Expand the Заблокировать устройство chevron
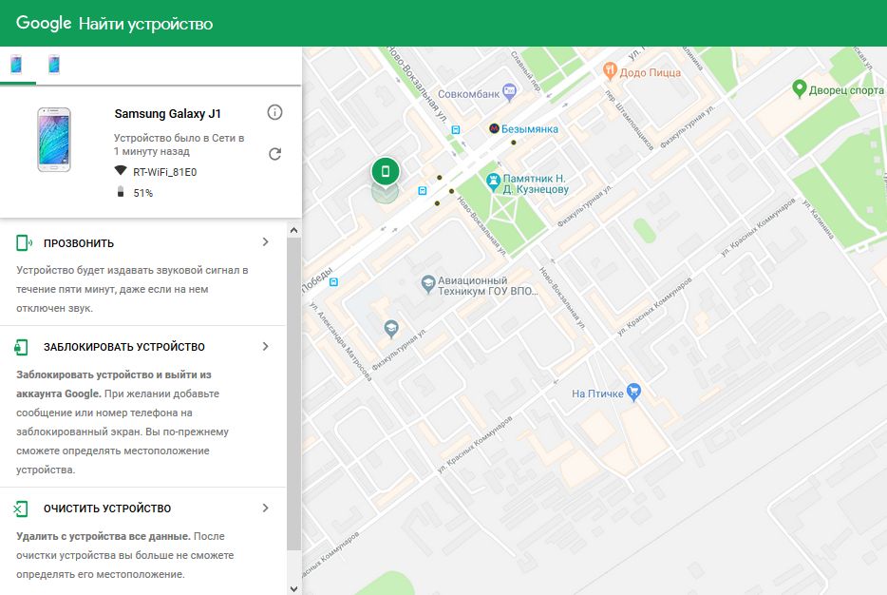The image size is (887, 595). click(266, 347)
